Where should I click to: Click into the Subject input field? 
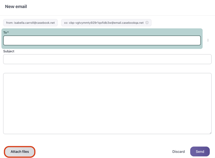(x=107, y=59)
